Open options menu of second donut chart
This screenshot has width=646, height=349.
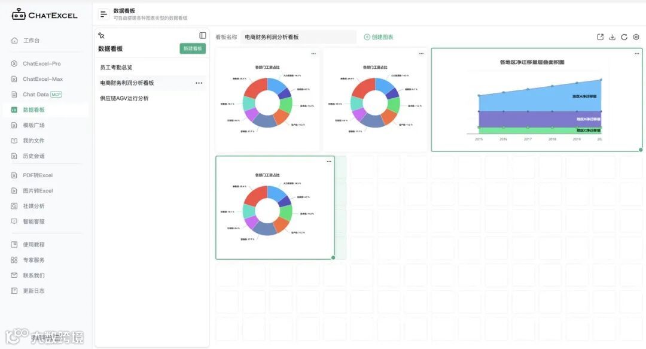(x=421, y=54)
